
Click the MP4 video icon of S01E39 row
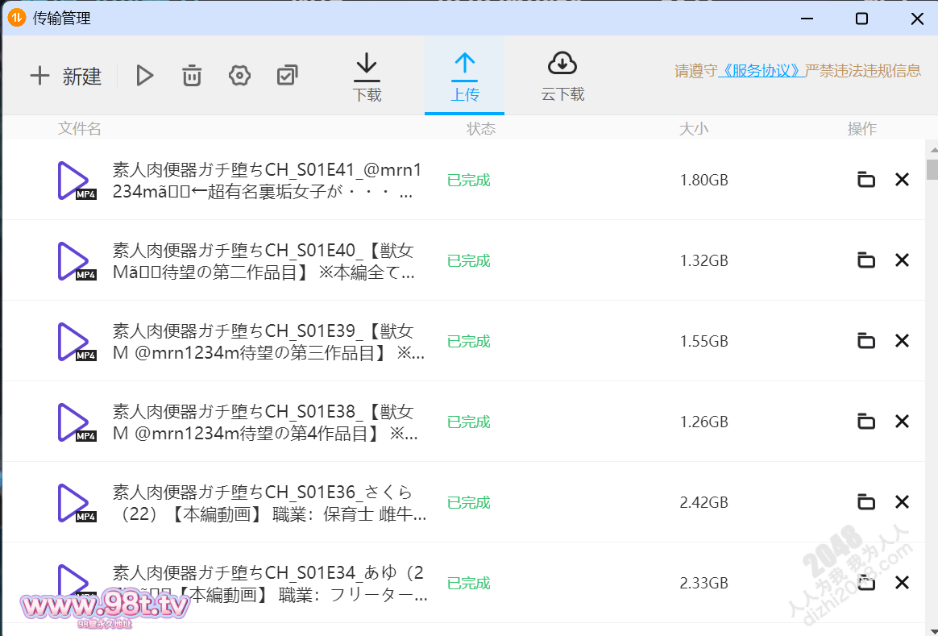(75, 342)
